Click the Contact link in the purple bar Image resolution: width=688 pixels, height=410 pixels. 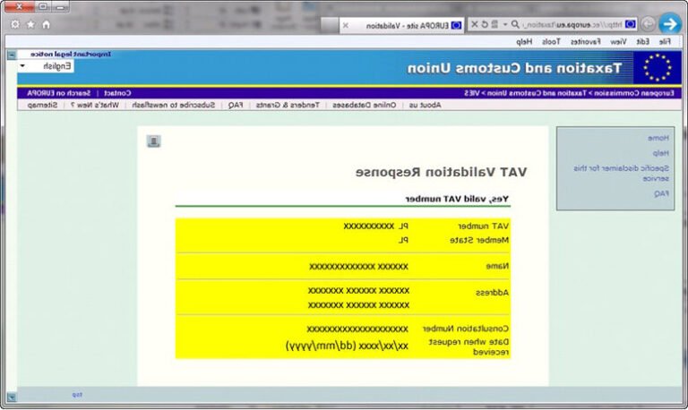pyautogui.click(x=117, y=93)
